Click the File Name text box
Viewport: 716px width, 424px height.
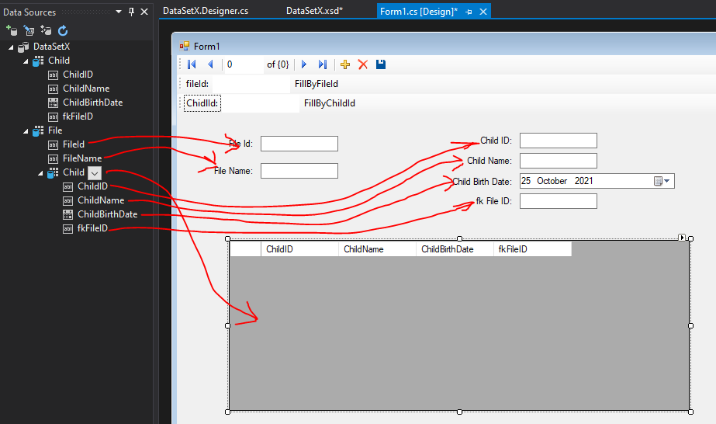[x=299, y=171]
